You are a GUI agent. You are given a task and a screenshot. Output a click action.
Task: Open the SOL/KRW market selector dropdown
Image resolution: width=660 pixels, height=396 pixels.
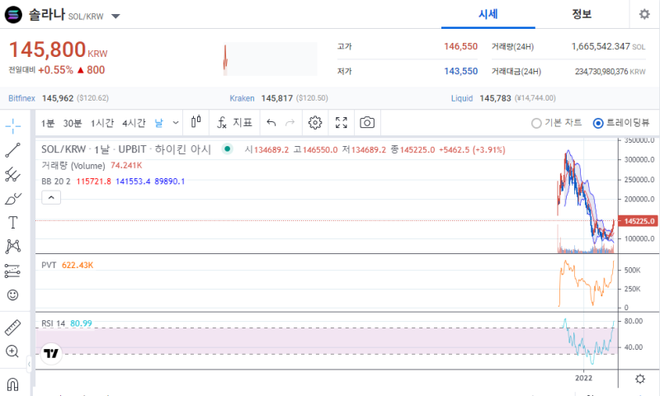pyautogui.click(x=115, y=16)
